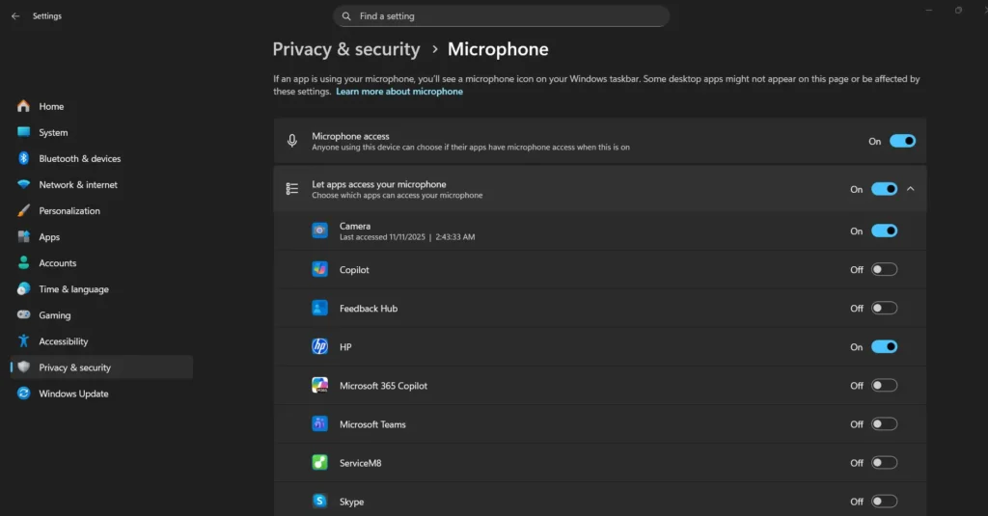This screenshot has height=516, width=988.
Task: Select Windows Update in sidebar
Action: [102, 394]
